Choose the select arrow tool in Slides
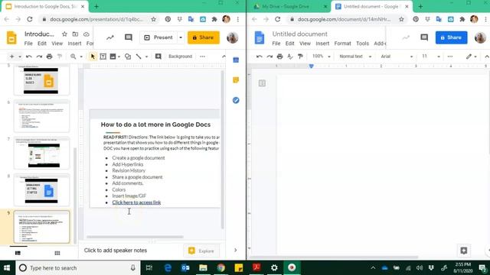Image resolution: width=490 pixels, height=275 pixels. click(93, 57)
